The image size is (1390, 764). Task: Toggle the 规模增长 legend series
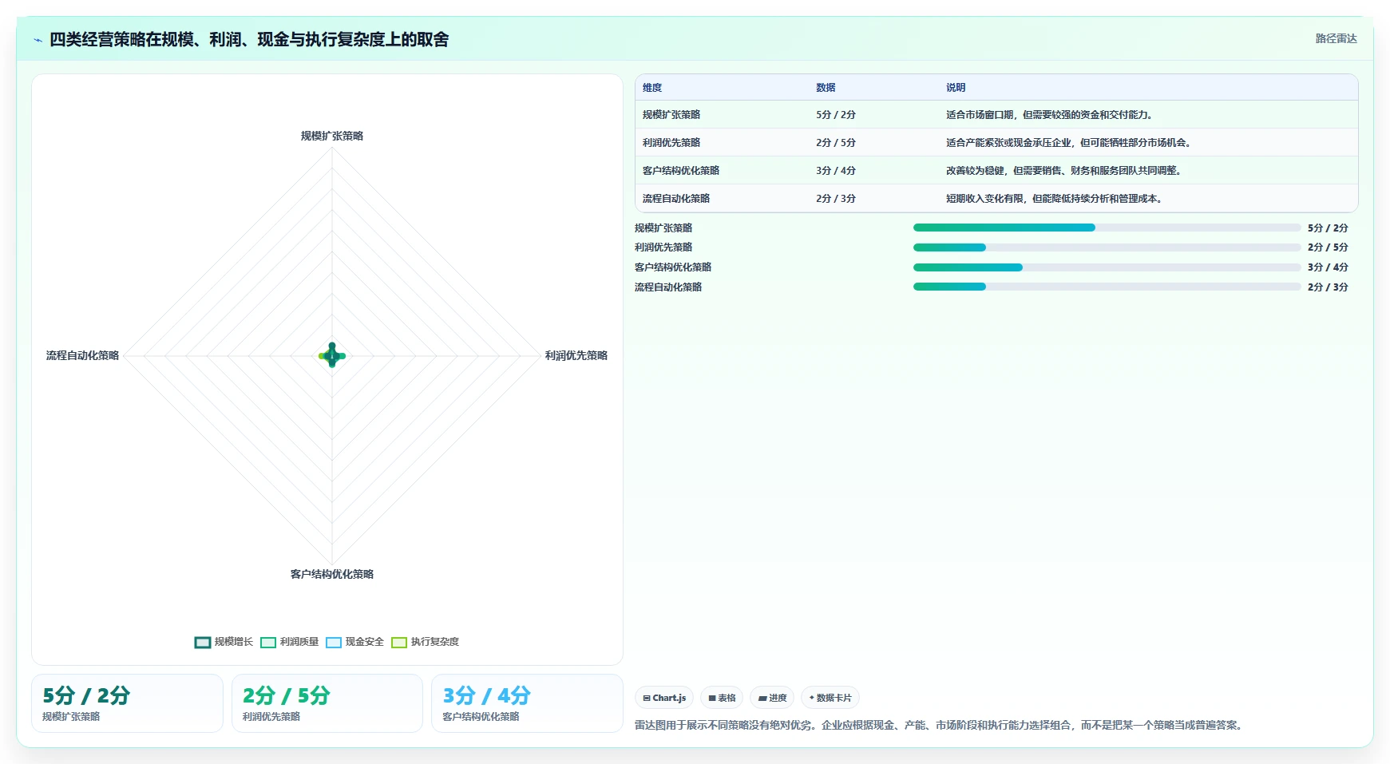(x=224, y=642)
